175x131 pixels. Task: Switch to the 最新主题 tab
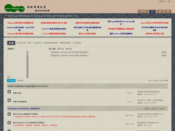click(x=60, y=49)
